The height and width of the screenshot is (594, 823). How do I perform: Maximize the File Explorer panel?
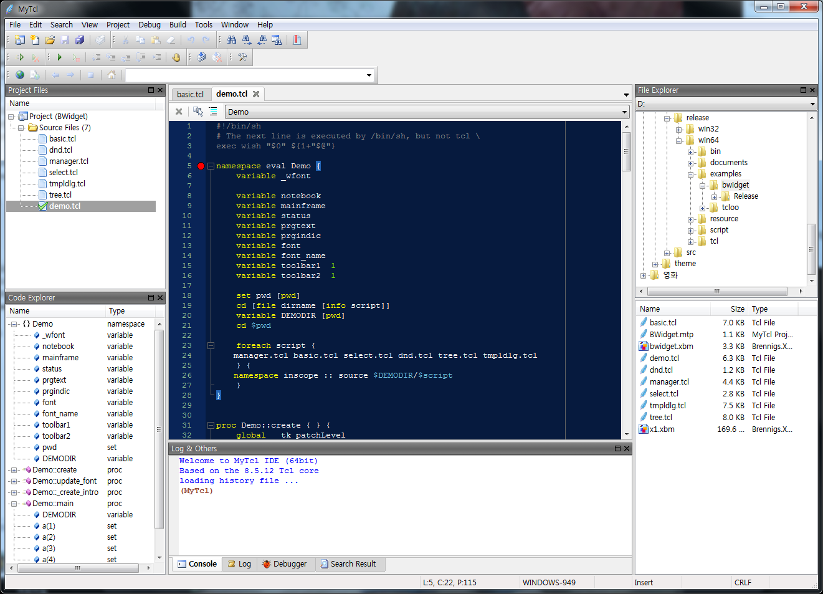point(803,90)
